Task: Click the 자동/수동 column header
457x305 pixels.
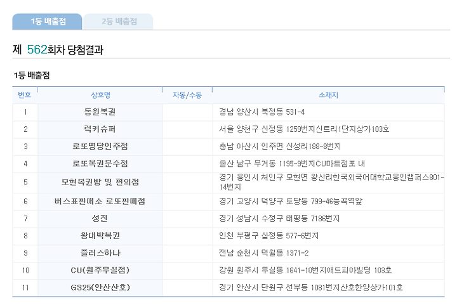Action: click(187, 95)
